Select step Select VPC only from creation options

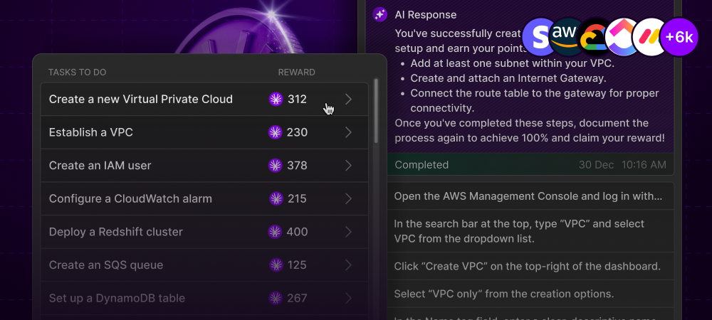point(530,293)
